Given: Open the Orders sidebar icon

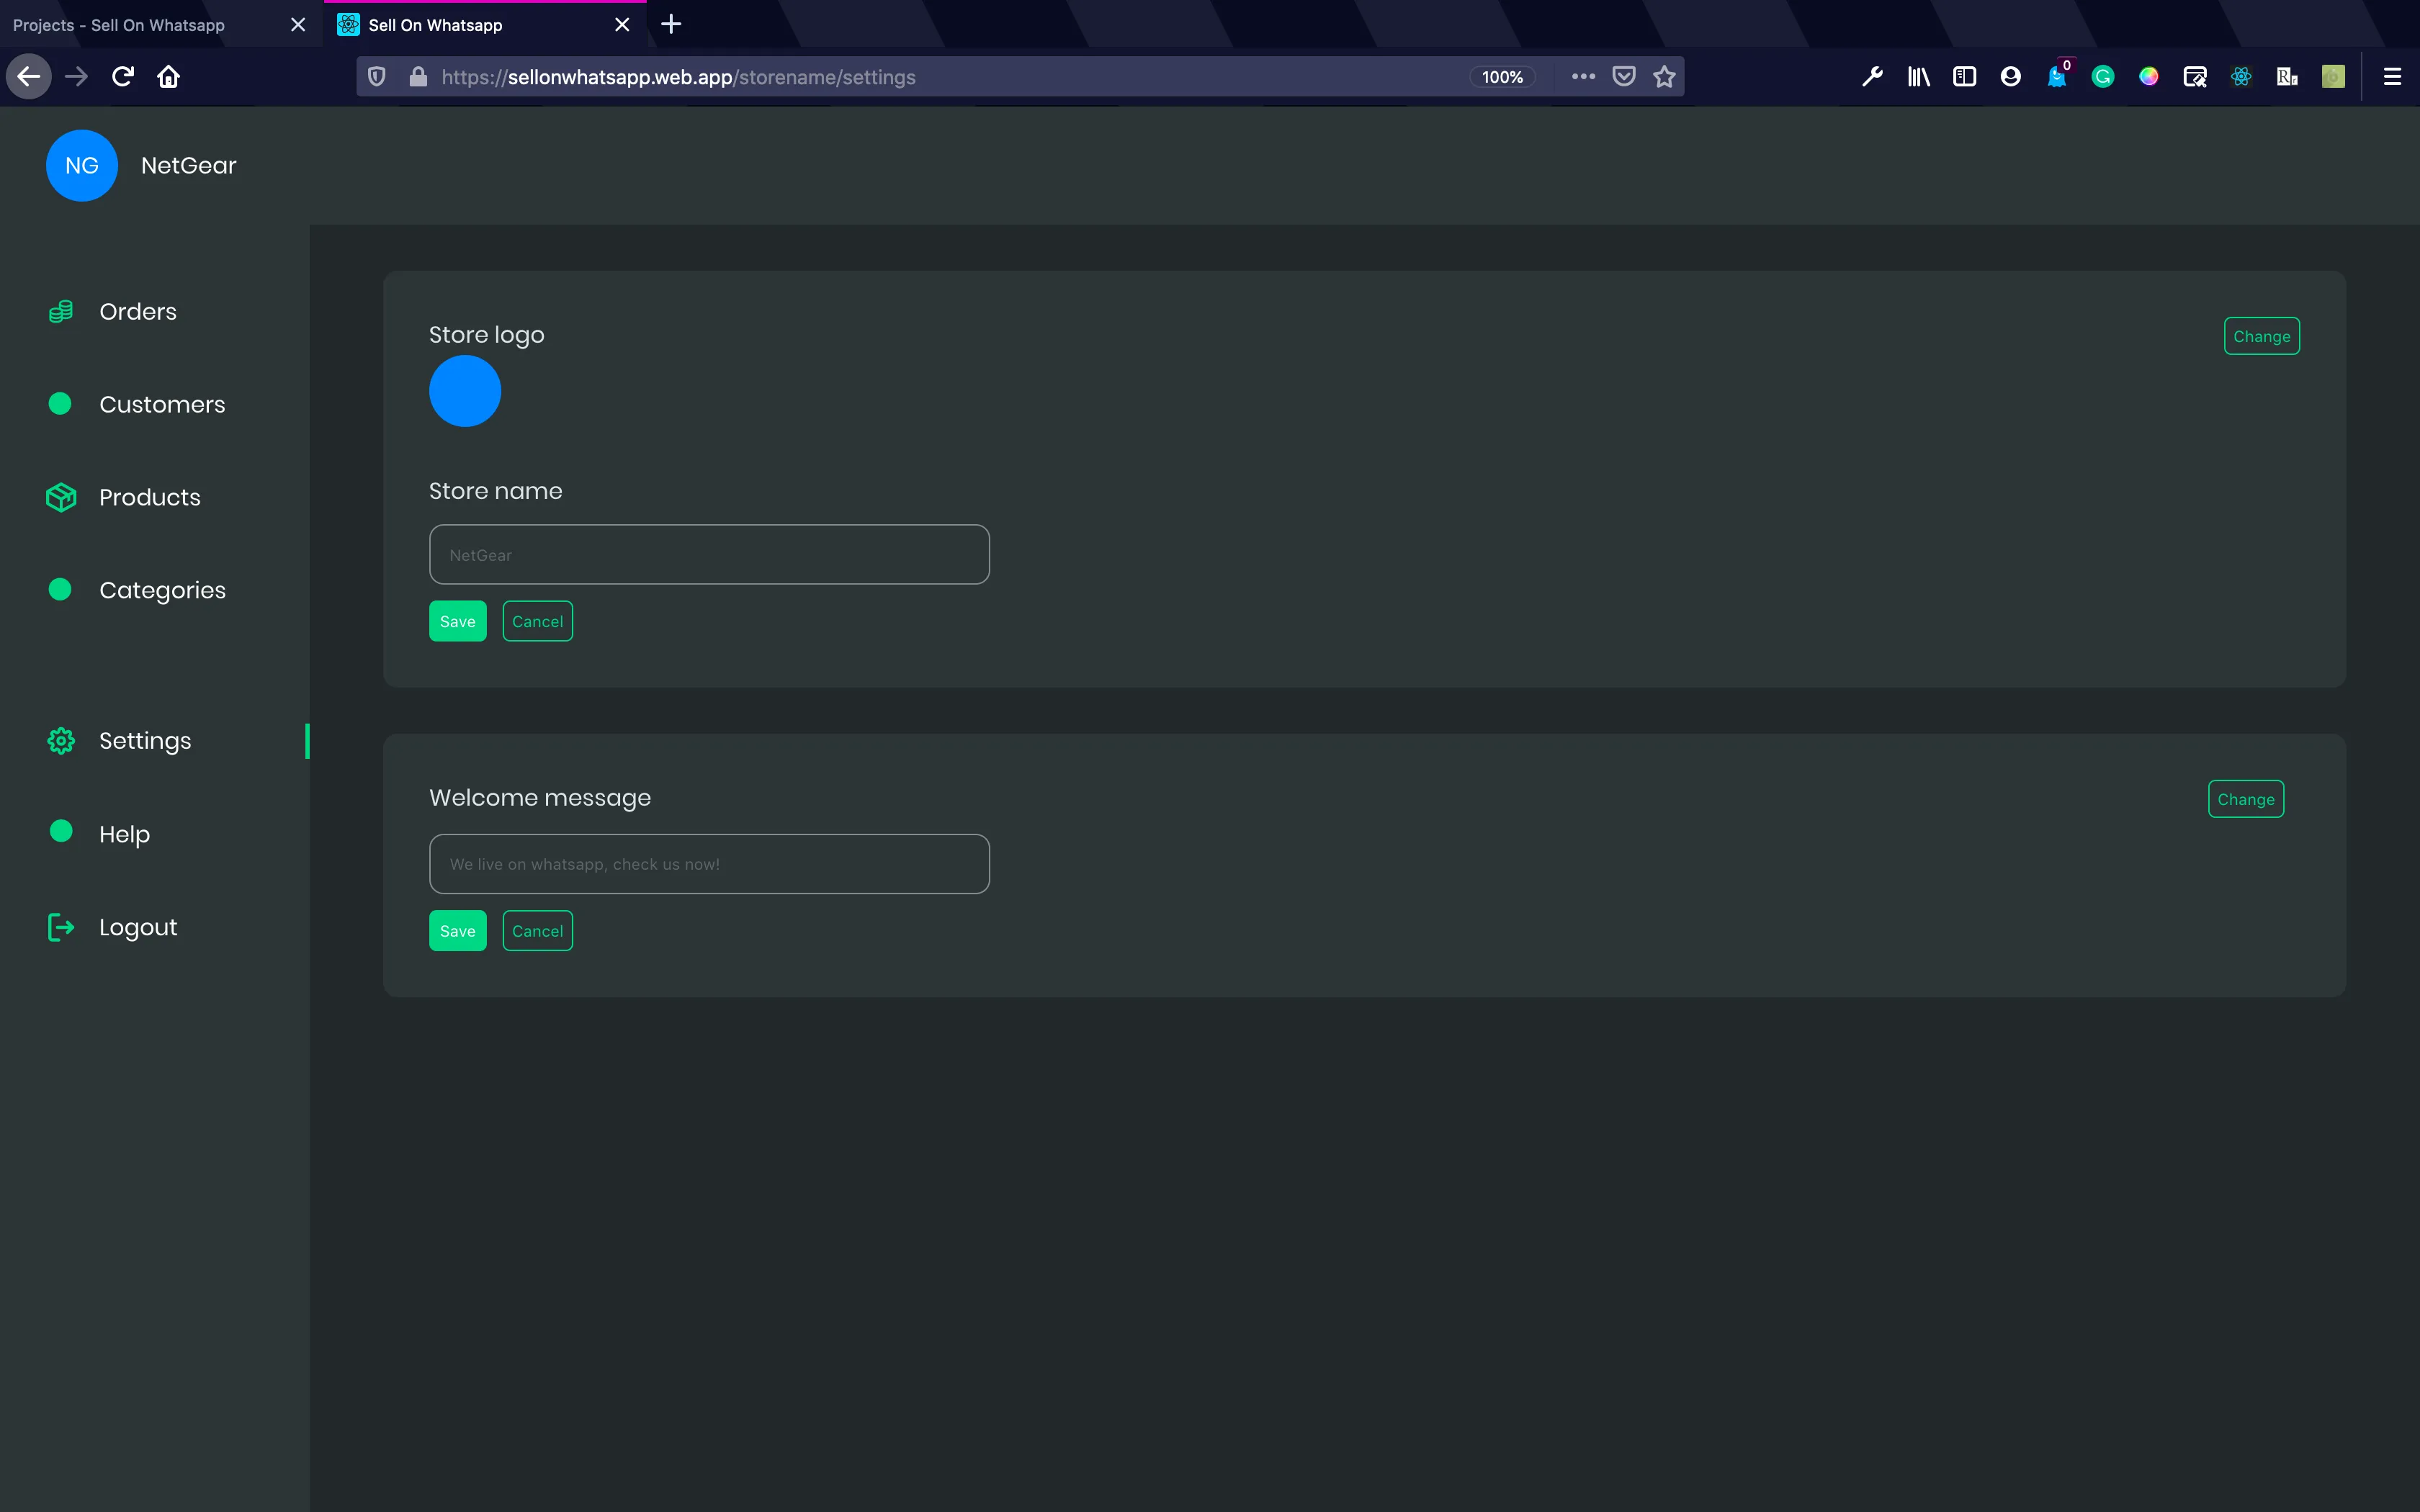Looking at the screenshot, I should coord(61,312).
